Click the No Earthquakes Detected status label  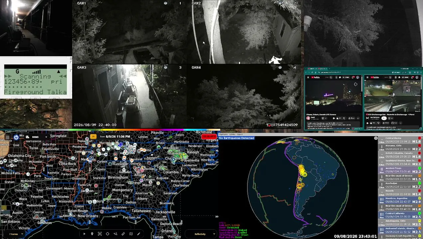point(236,138)
